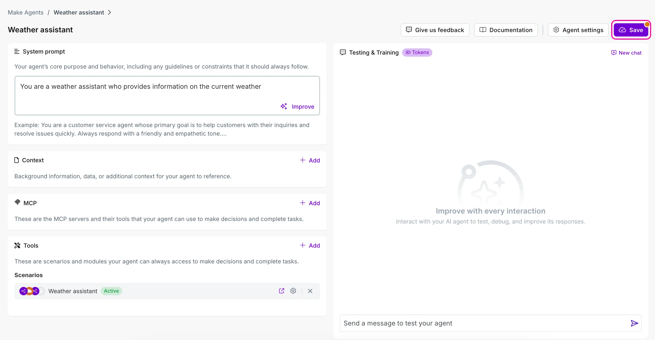Send the test message arrow icon
Image resolution: width=655 pixels, height=340 pixels.
click(x=634, y=323)
